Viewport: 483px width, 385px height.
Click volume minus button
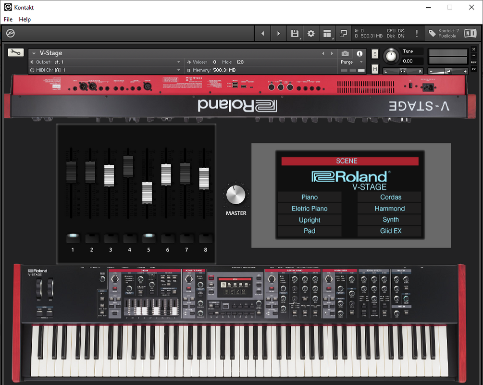point(431,72)
